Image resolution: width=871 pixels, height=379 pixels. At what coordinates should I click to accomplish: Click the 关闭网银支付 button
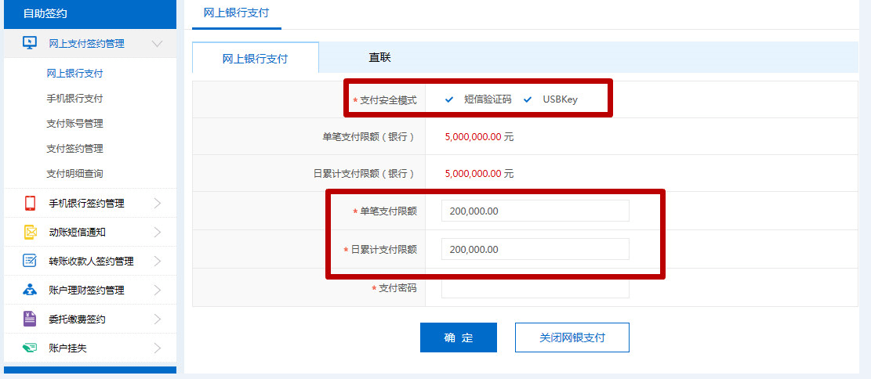[x=572, y=337]
